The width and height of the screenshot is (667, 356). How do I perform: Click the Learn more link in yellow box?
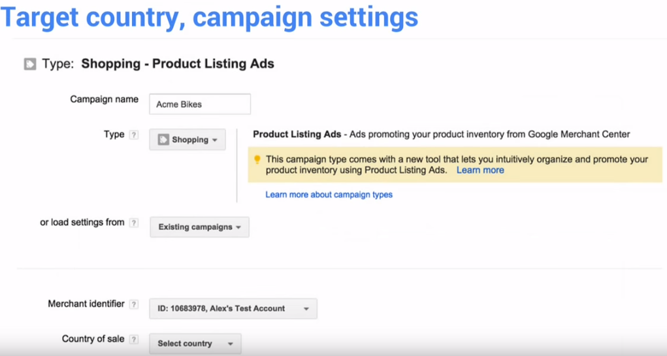tap(480, 170)
